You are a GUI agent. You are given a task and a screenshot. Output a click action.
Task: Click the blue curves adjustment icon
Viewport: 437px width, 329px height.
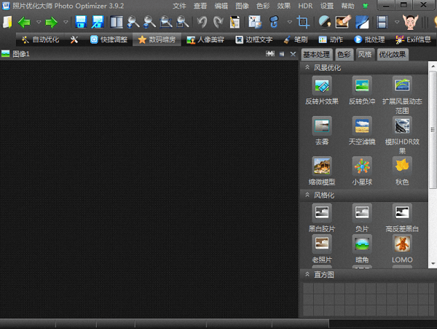point(362,22)
